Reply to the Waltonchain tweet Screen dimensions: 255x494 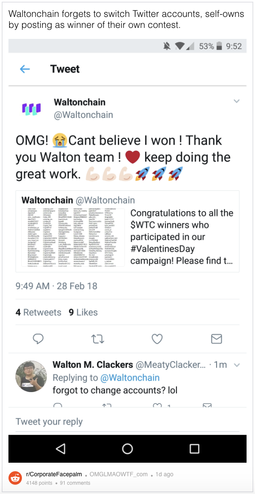tap(38, 339)
